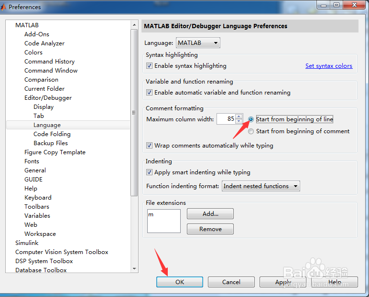Maximize the Preferences window

coord(336,5)
